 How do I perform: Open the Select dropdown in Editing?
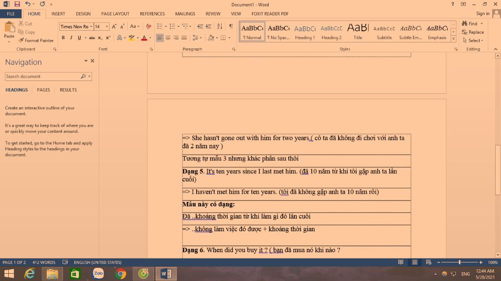(x=473, y=40)
